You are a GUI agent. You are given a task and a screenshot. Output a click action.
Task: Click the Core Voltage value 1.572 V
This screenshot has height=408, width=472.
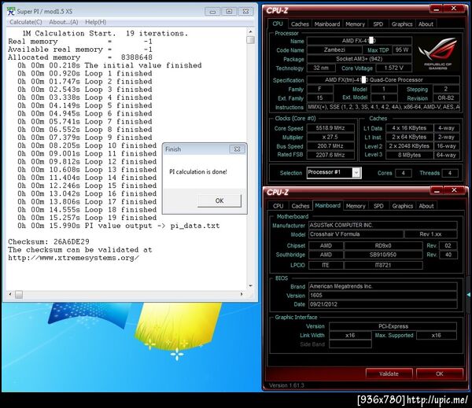point(393,68)
